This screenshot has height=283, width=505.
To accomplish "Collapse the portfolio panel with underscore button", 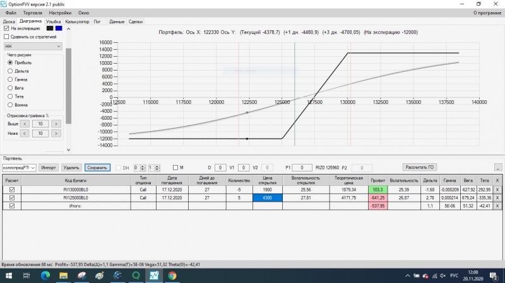I will click(x=498, y=168).
